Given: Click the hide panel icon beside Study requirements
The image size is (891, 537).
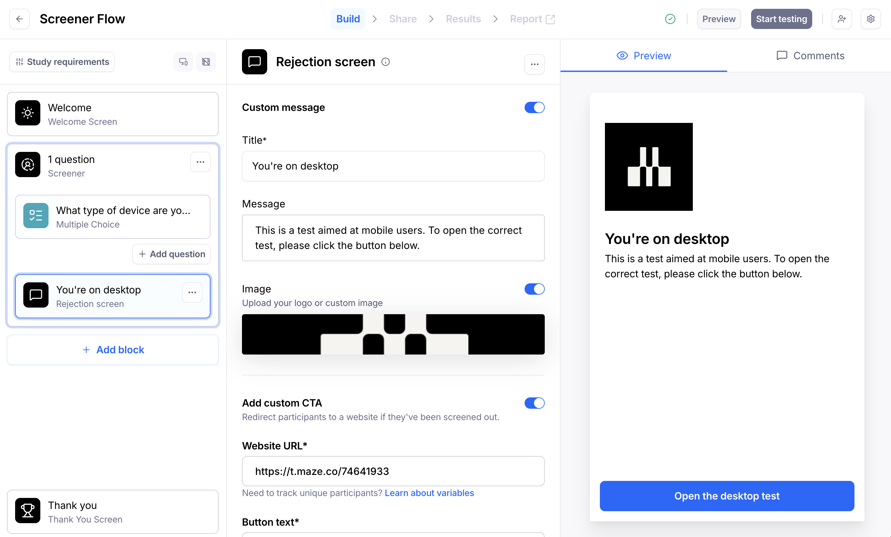Looking at the screenshot, I should [x=206, y=62].
